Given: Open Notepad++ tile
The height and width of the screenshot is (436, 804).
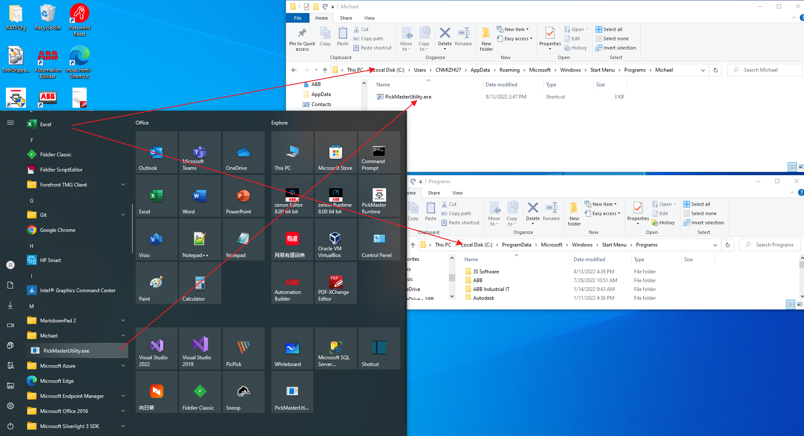Looking at the screenshot, I should pos(200,239).
